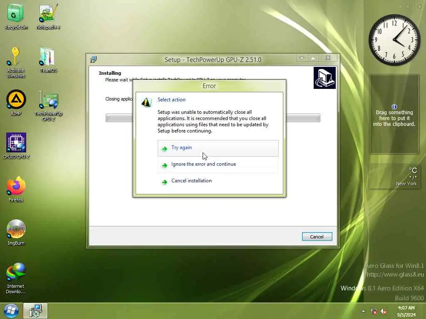Click the muted volume tray icon
The width and height of the screenshot is (426, 319).
tap(384, 311)
